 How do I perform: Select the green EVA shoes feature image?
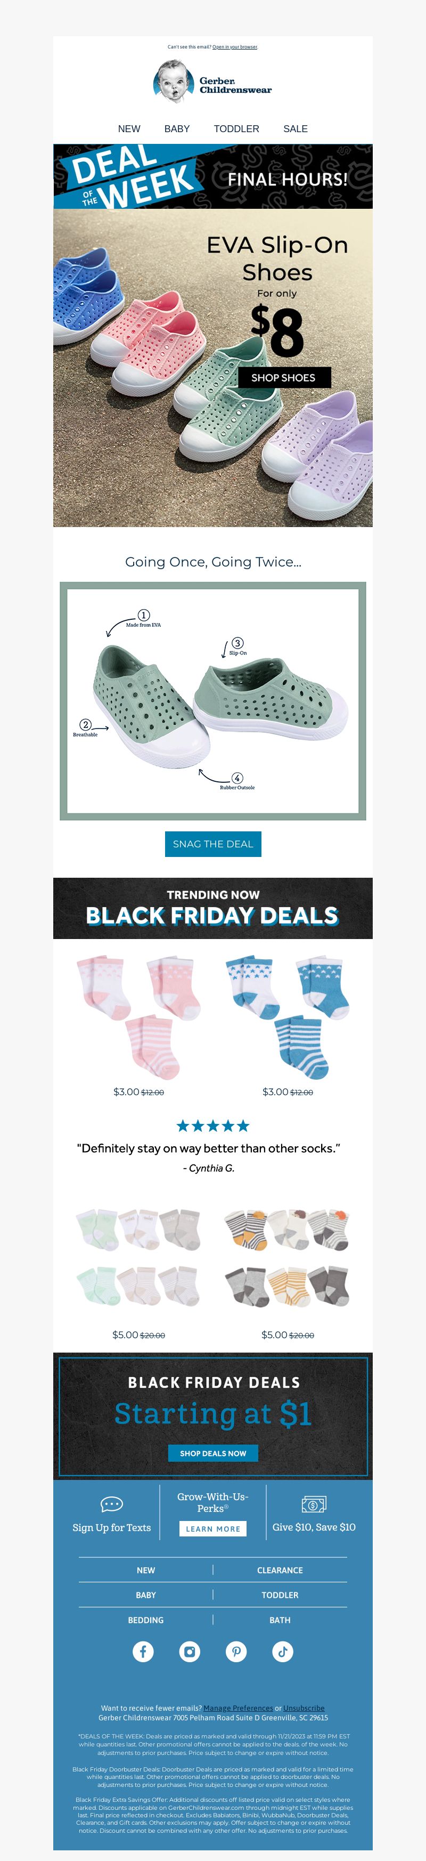click(213, 701)
